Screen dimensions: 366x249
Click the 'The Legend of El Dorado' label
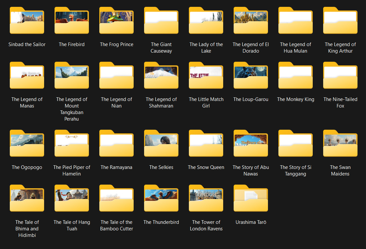251,48
